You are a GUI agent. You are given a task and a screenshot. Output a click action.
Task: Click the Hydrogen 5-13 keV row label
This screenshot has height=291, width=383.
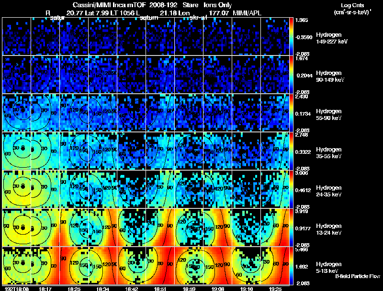(328, 268)
